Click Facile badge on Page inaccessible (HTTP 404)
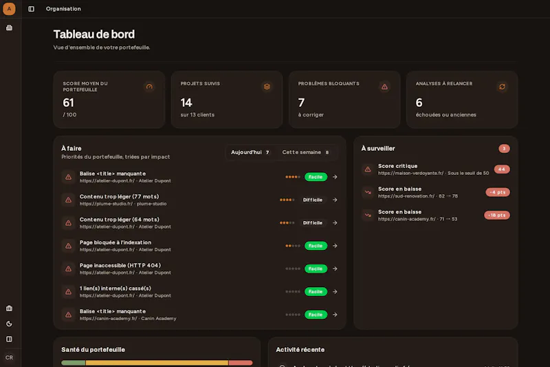550x367 pixels. (316, 269)
